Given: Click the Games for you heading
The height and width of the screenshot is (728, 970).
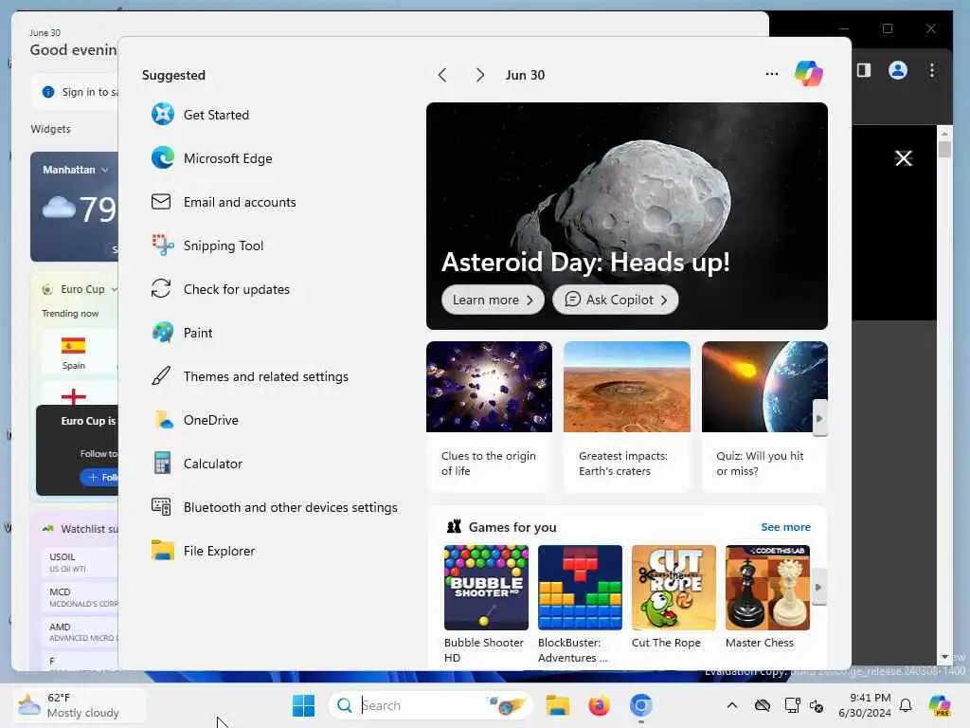Looking at the screenshot, I should pyautogui.click(x=512, y=527).
